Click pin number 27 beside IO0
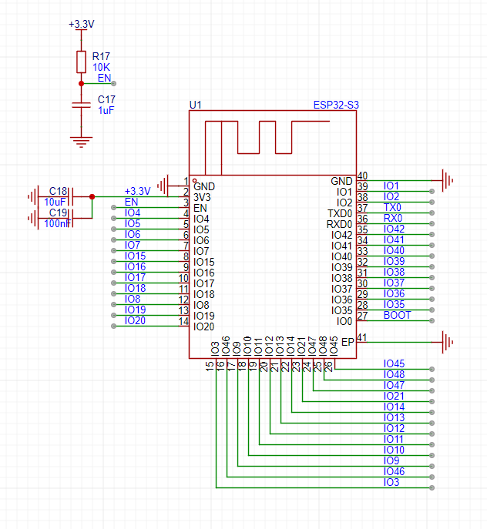Viewport: 487px width, 529px height. pos(362,316)
